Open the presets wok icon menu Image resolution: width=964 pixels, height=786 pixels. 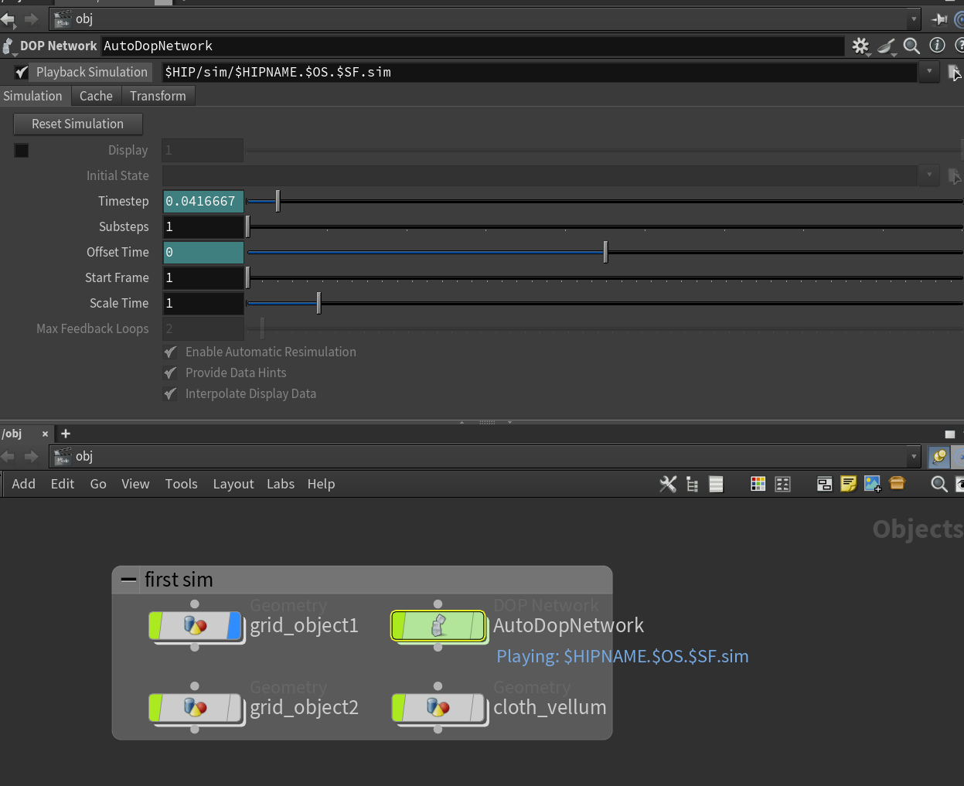[887, 46]
